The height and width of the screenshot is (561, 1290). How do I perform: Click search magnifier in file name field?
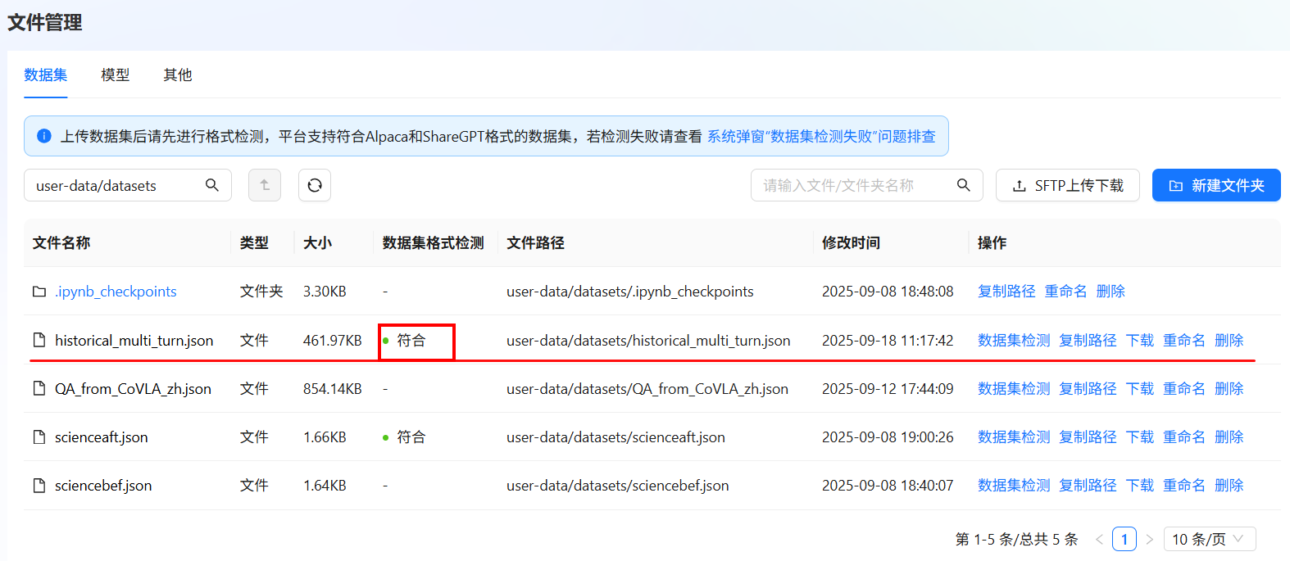tap(964, 185)
